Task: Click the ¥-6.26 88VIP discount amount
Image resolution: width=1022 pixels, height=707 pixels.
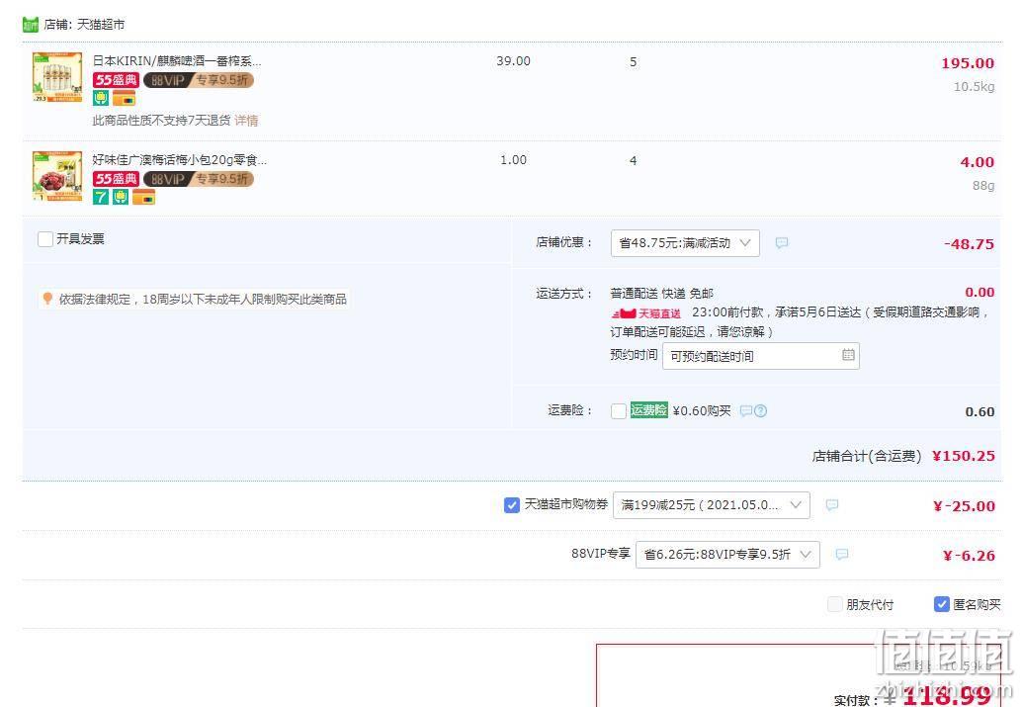Action: [969, 556]
